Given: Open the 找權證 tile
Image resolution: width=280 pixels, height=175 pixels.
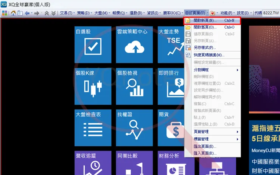Looking at the screenshot, I should click(x=134, y=128).
